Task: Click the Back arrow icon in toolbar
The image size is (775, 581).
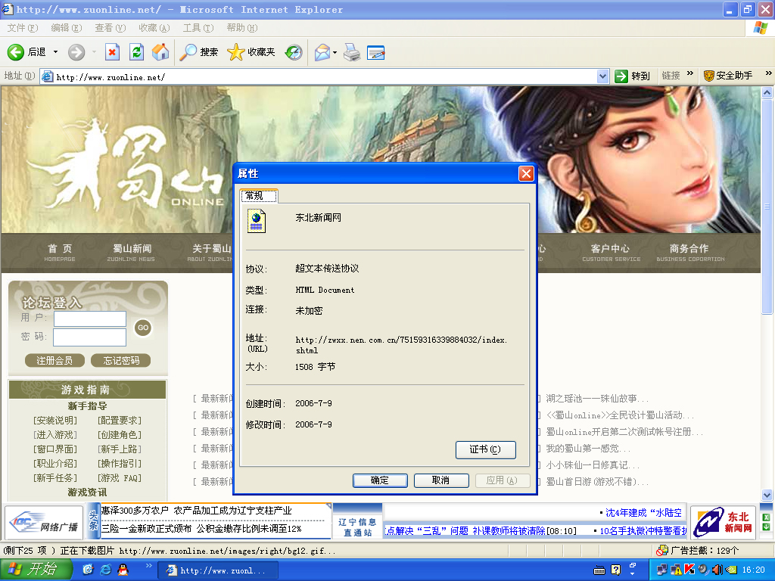Action: coord(16,52)
